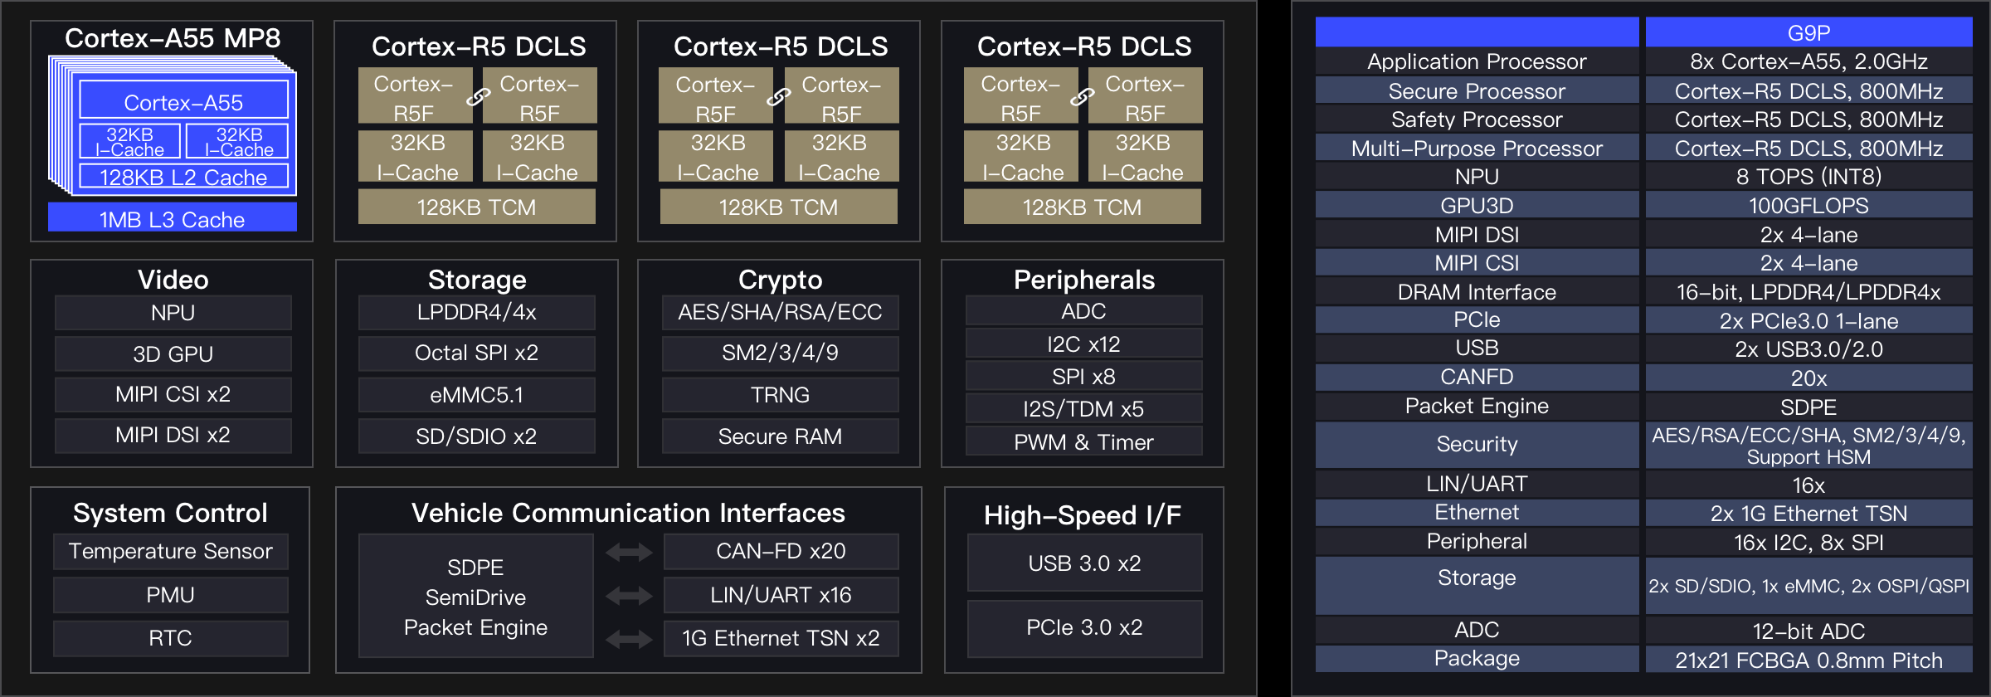This screenshot has height=697, width=1991.
Task: Select the eMMC5.1 block
Action: 476,395
